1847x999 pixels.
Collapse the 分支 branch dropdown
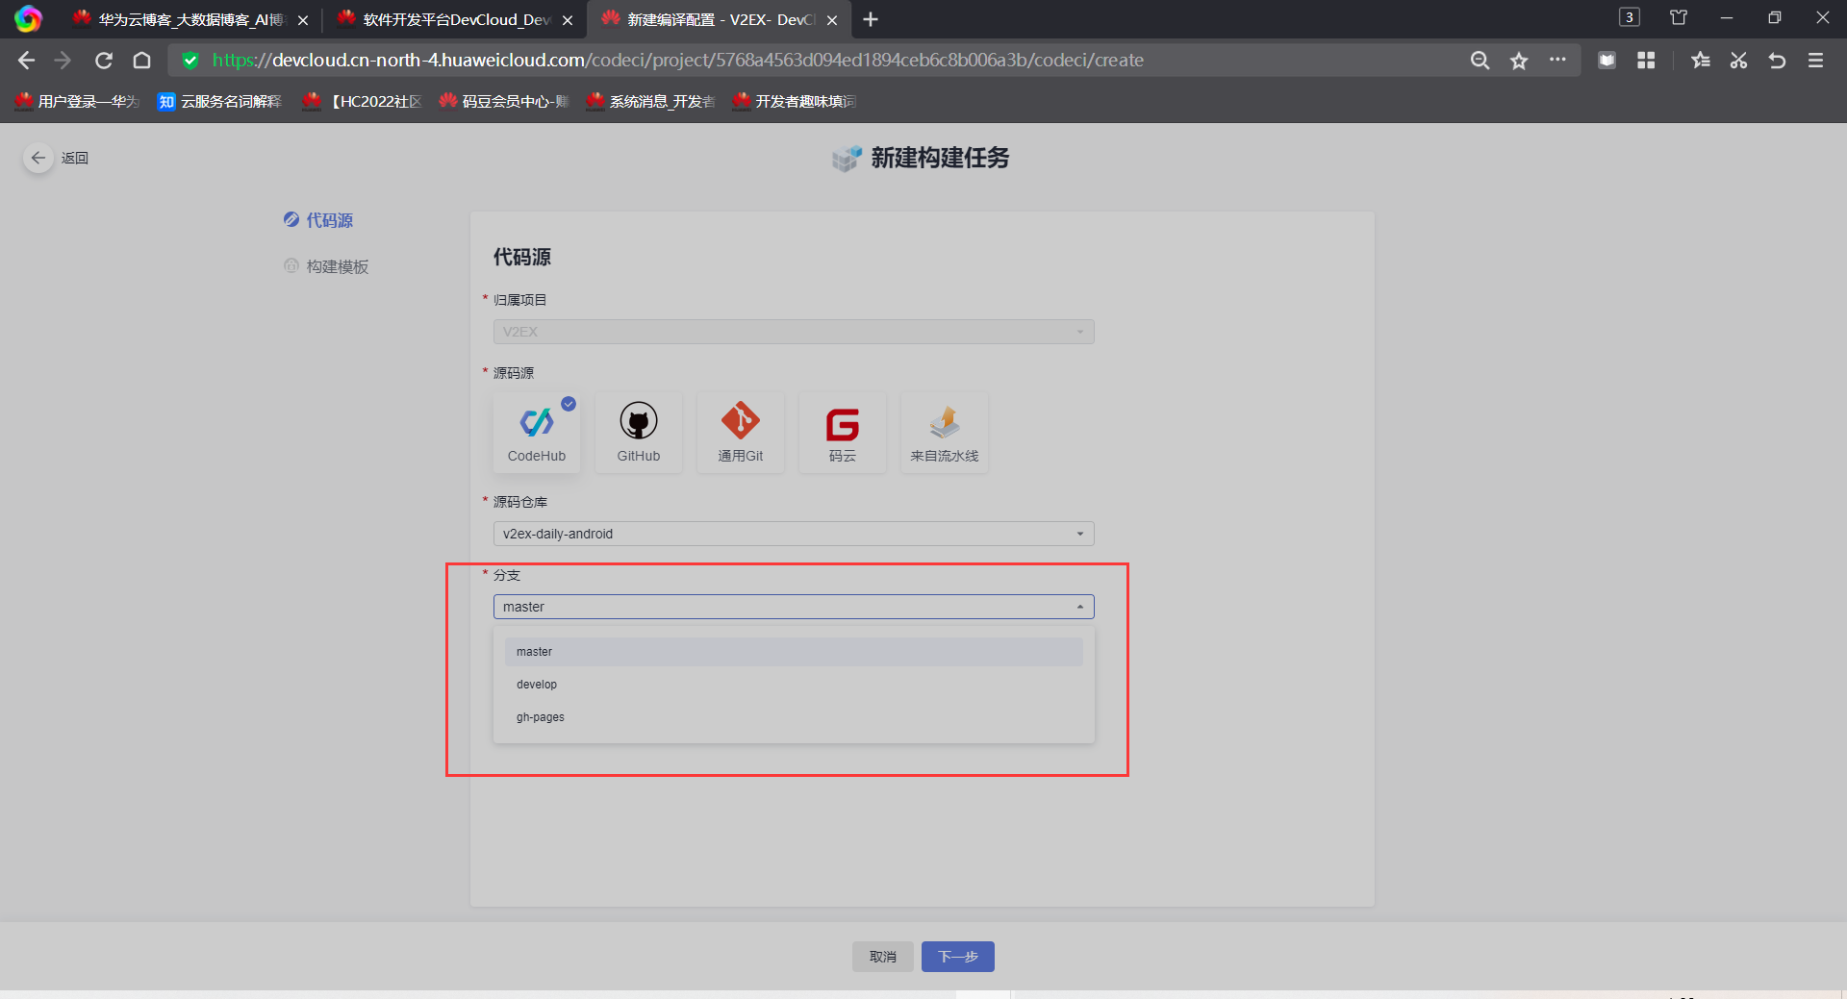[x=794, y=607]
